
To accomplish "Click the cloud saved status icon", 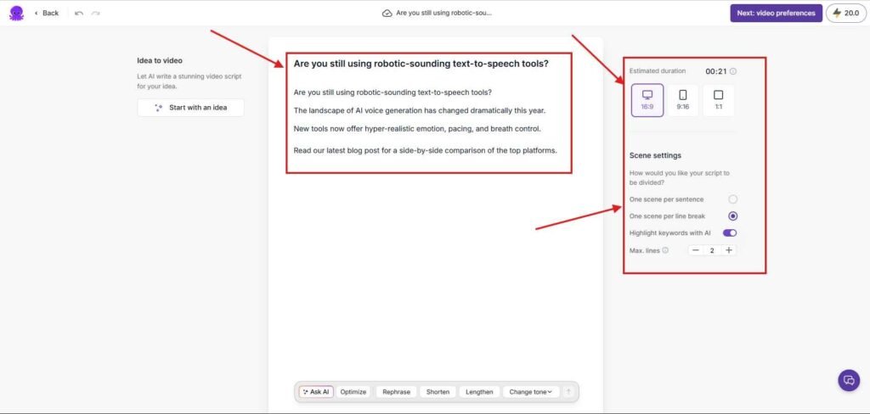I will tap(387, 13).
